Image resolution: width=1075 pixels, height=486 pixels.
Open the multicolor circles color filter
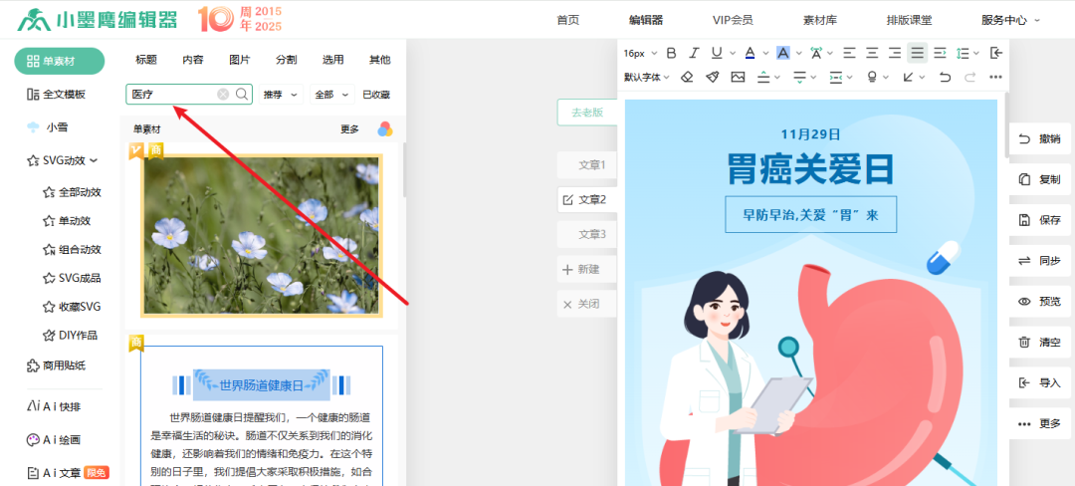pos(385,128)
